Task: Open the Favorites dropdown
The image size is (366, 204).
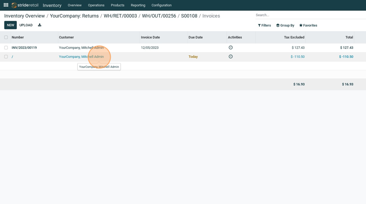Action: click(x=308, y=25)
